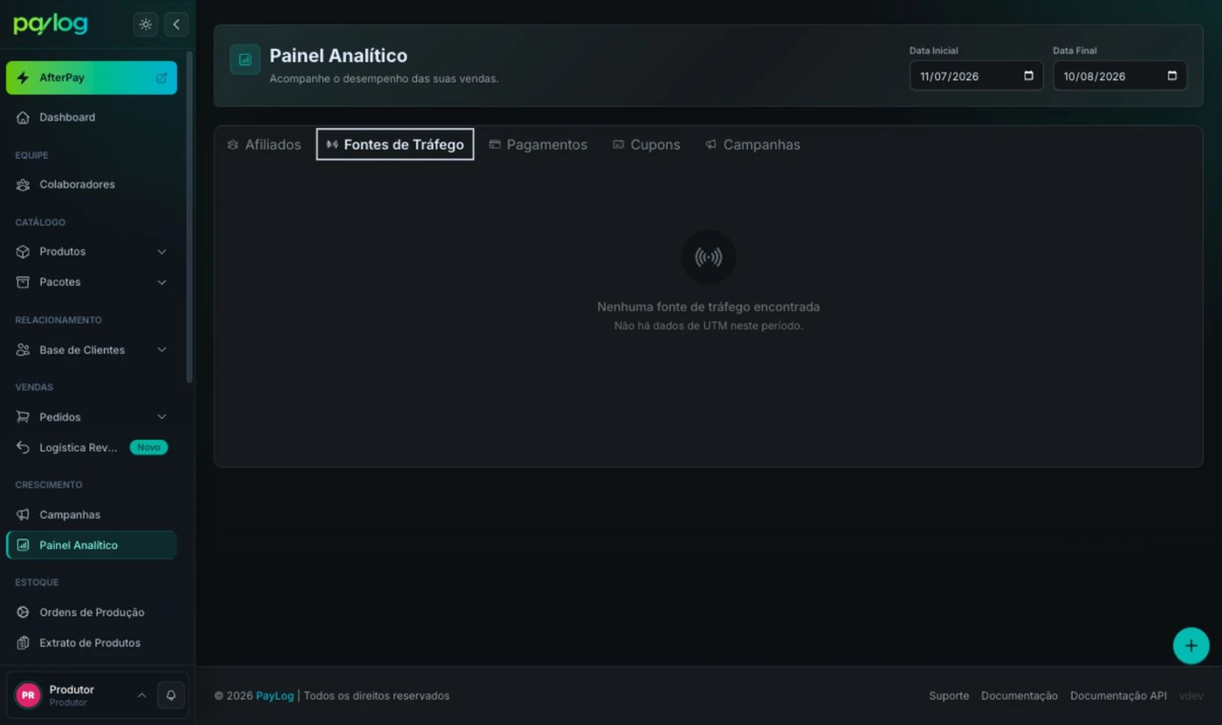Click the Pacotes archive icon
Image resolution: width=1222 pixels, height=725 pixels.
coord(23,282)
